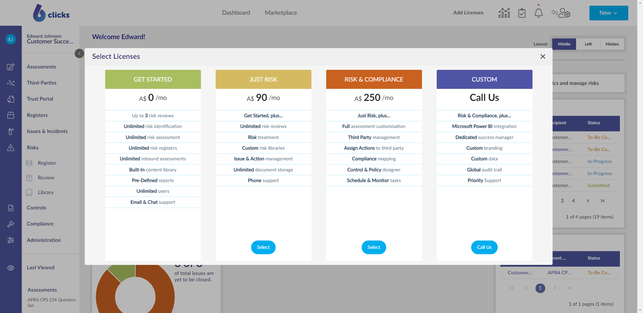
Task: Open Issues & Incidents in sidebar
Action: (47, 131)
